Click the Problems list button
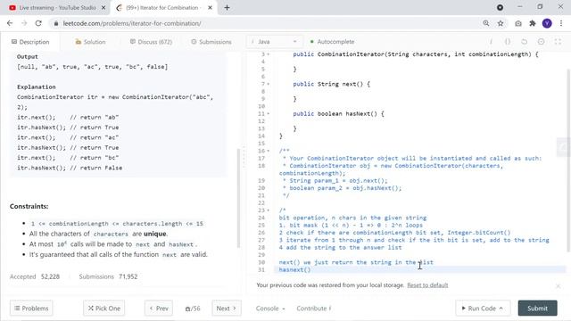 pyautogui.click(x=31, y=309)
